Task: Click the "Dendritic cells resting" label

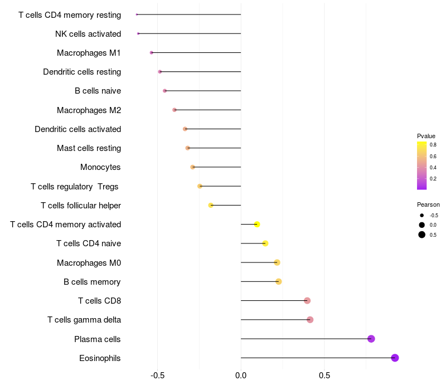Action: (x=82, y=72)
